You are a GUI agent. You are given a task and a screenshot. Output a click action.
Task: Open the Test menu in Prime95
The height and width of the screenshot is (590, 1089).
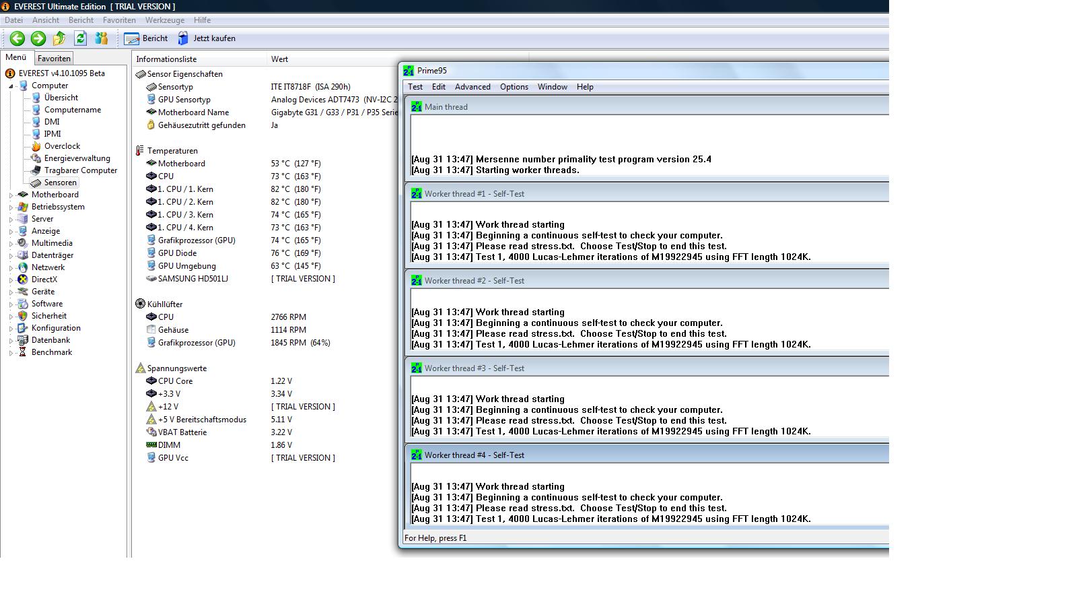(415, 87)
